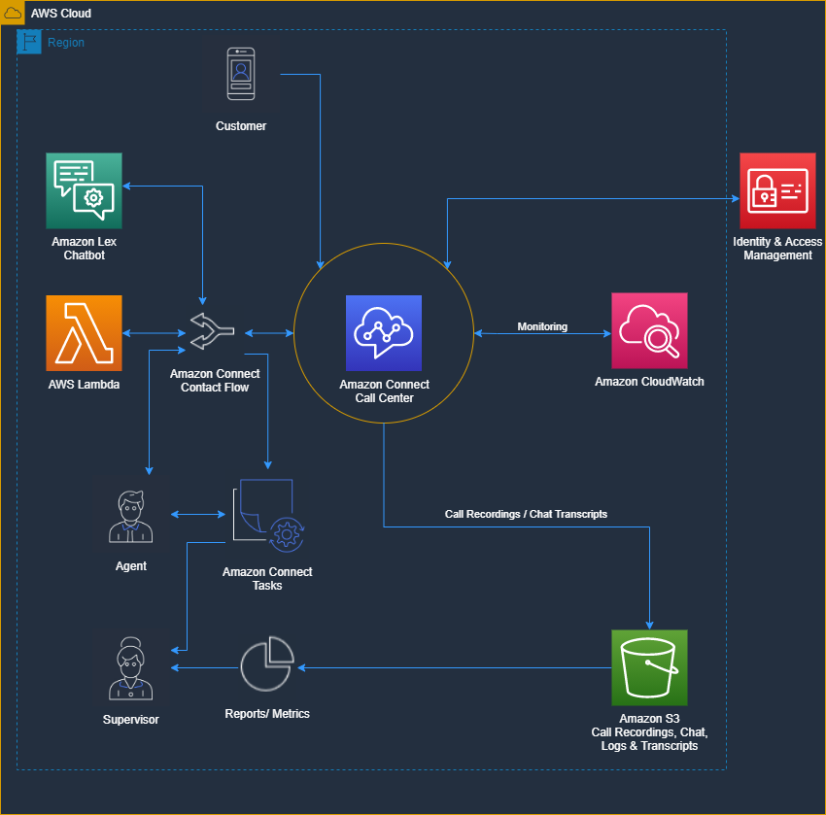826x815 pixels.
Task: Select the Supervisor person icon
Action: coord(130,667)
